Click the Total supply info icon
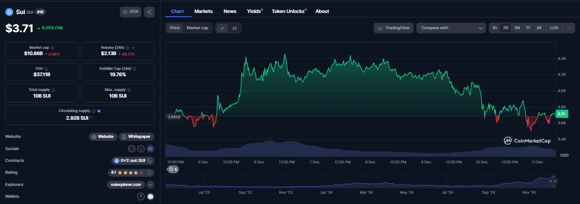The width and height of the screenshot is (580, 204). coord(53,90)
